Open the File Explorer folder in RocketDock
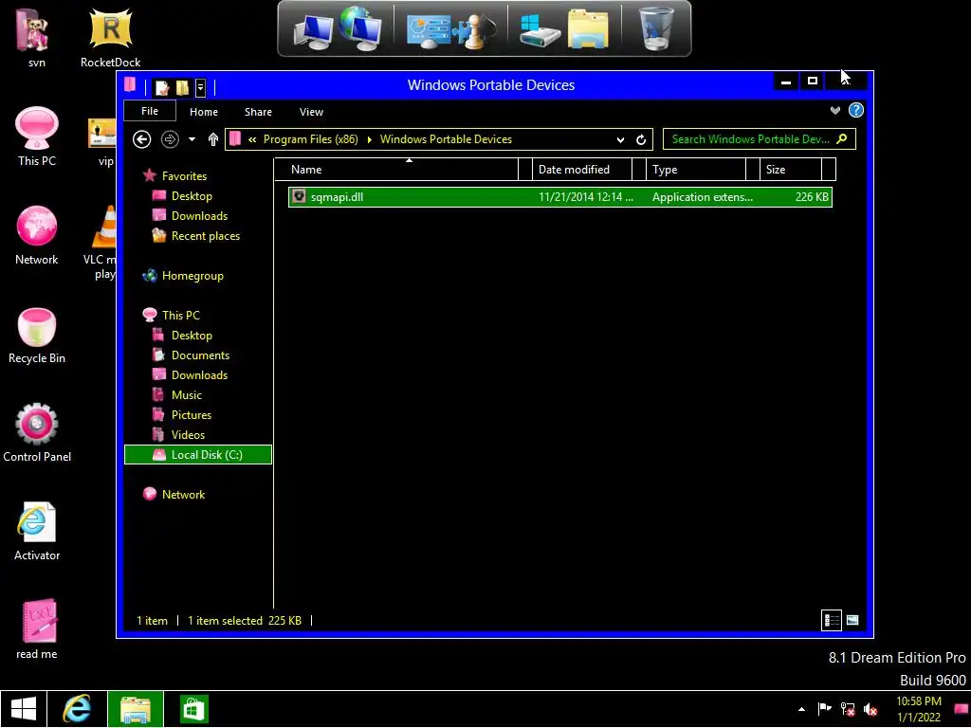 588,29
